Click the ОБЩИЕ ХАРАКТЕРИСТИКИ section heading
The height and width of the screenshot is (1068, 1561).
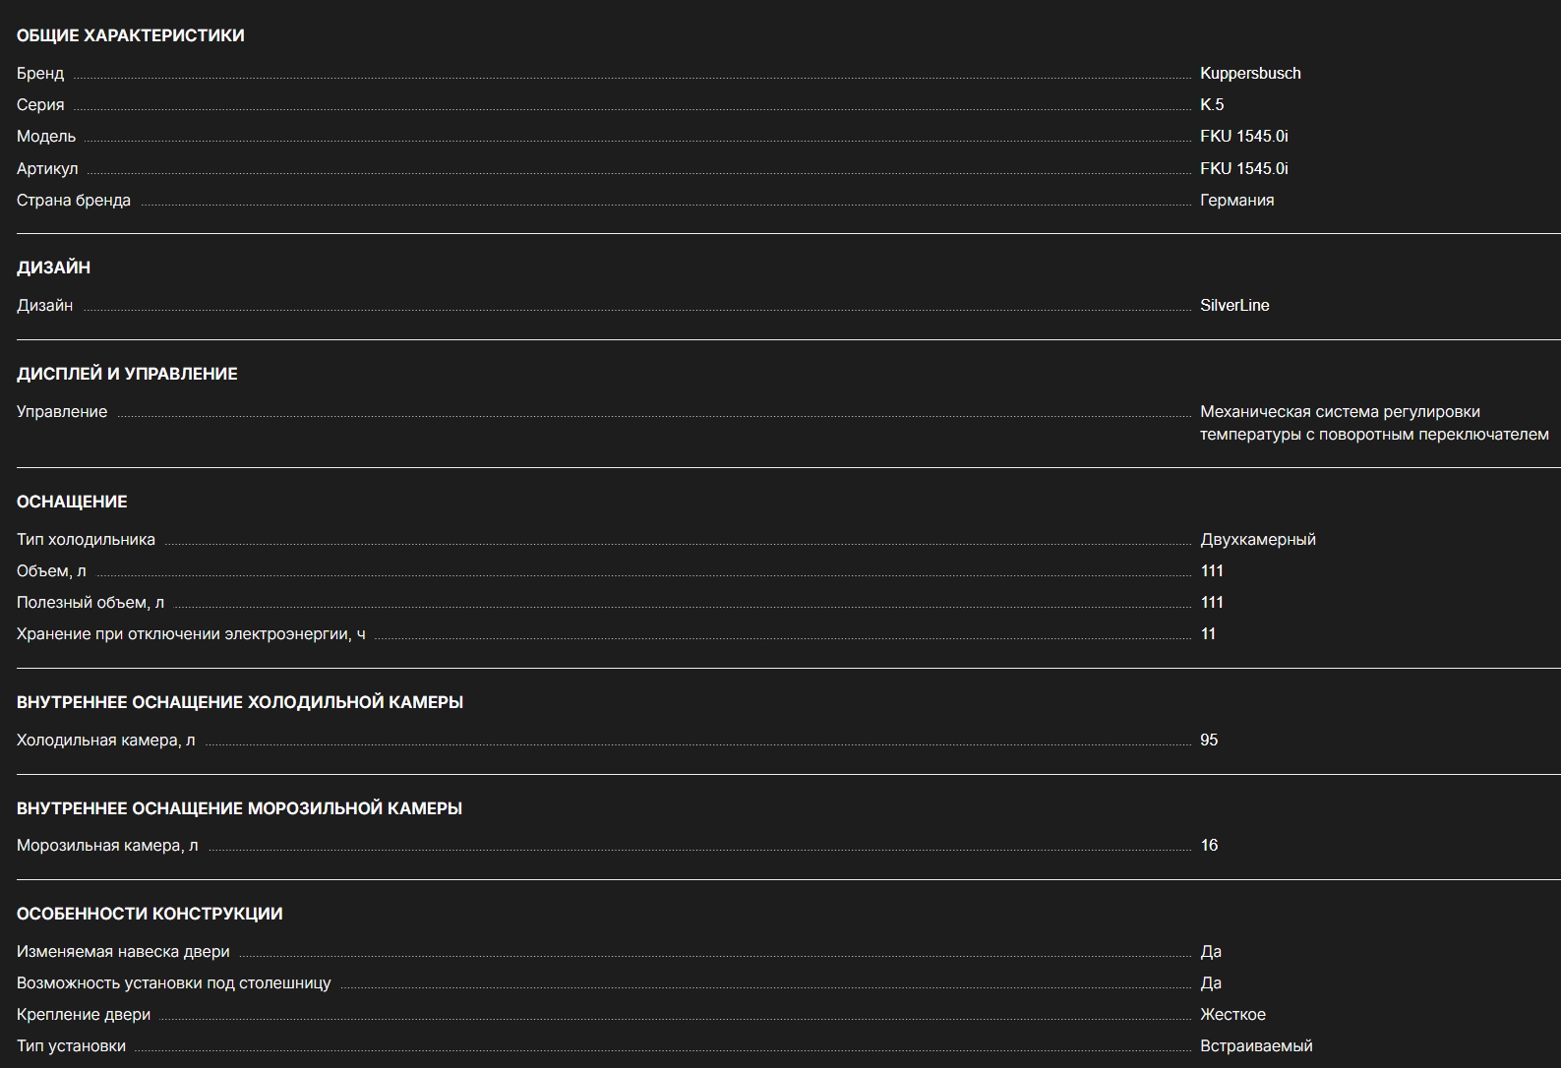131,35
